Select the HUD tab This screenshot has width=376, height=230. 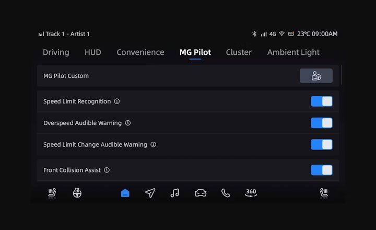(93, 52)
